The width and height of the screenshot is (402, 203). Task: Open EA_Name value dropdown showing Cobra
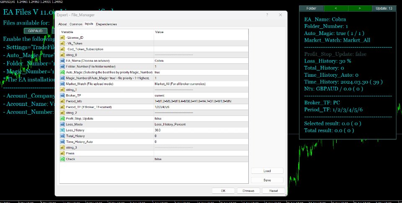coord(201,61)
